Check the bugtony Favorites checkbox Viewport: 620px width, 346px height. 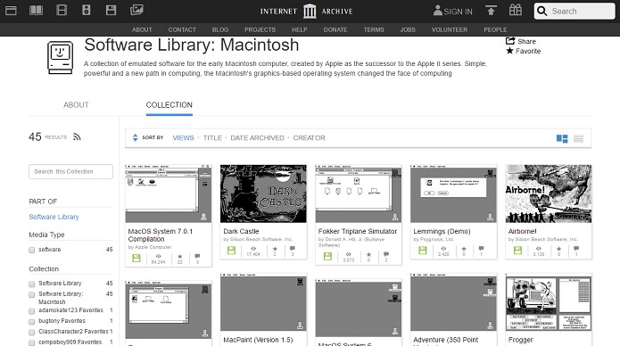pyautogui.click(x=31, y=322)
